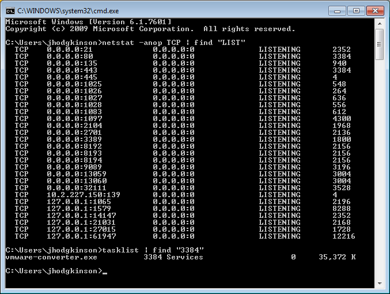
Task: Click the vertical scrollbar up arrow
Action: point(379,23)
